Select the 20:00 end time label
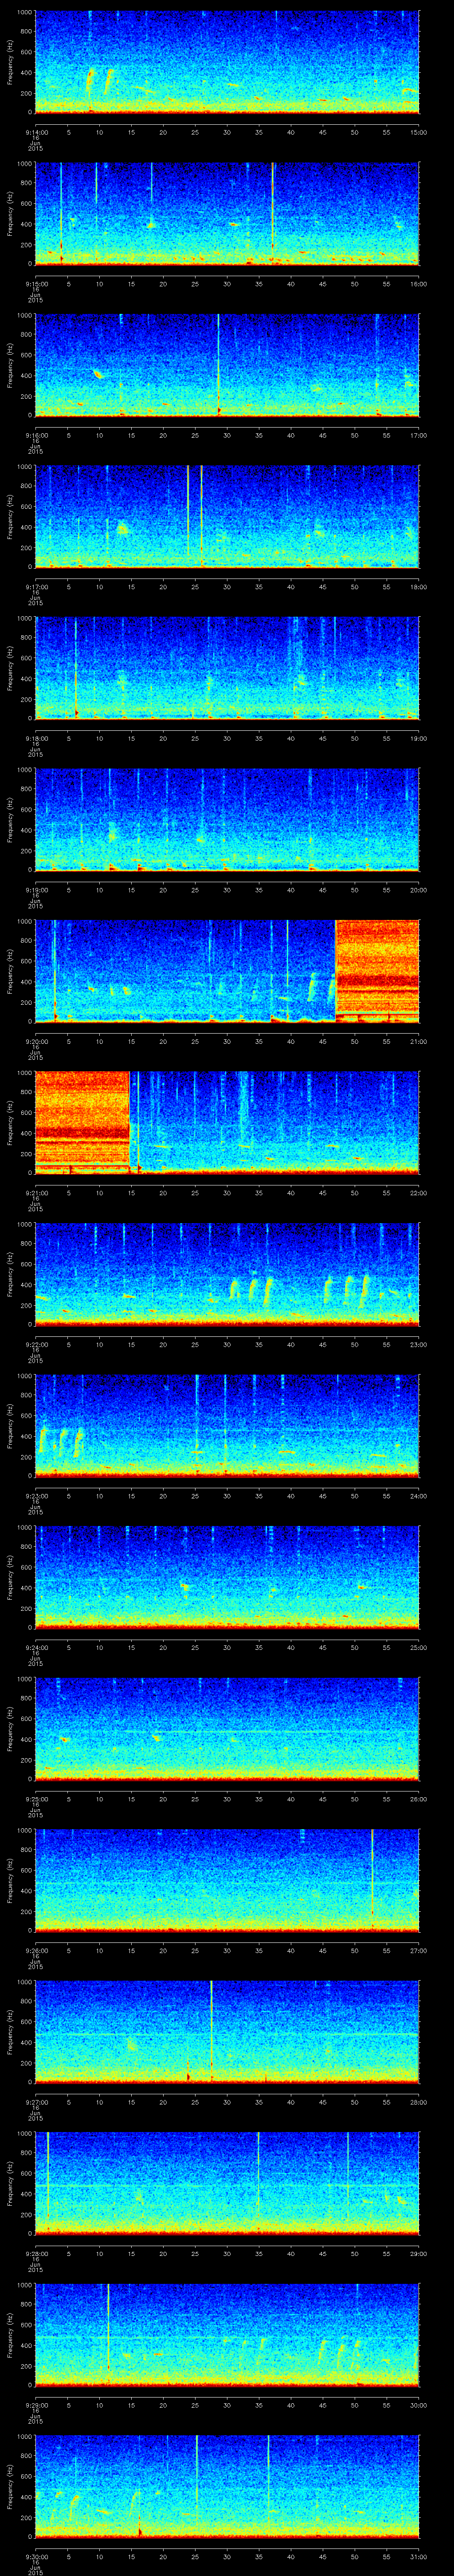 tap(419, 890)
